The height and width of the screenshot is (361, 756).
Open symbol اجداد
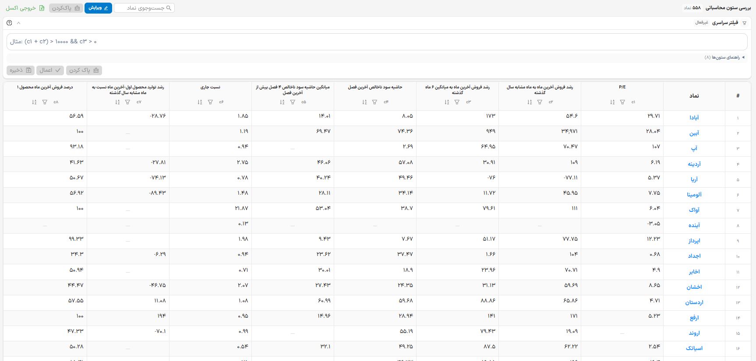pos(694,256)
